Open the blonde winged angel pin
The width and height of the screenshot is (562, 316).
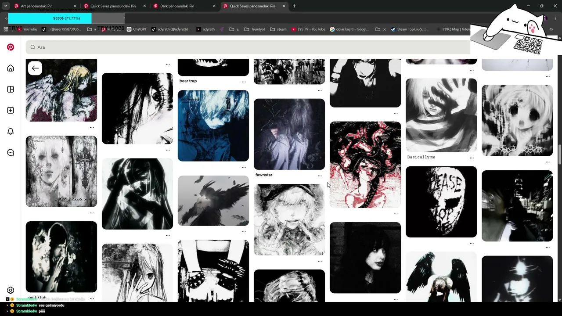[61, 90]
